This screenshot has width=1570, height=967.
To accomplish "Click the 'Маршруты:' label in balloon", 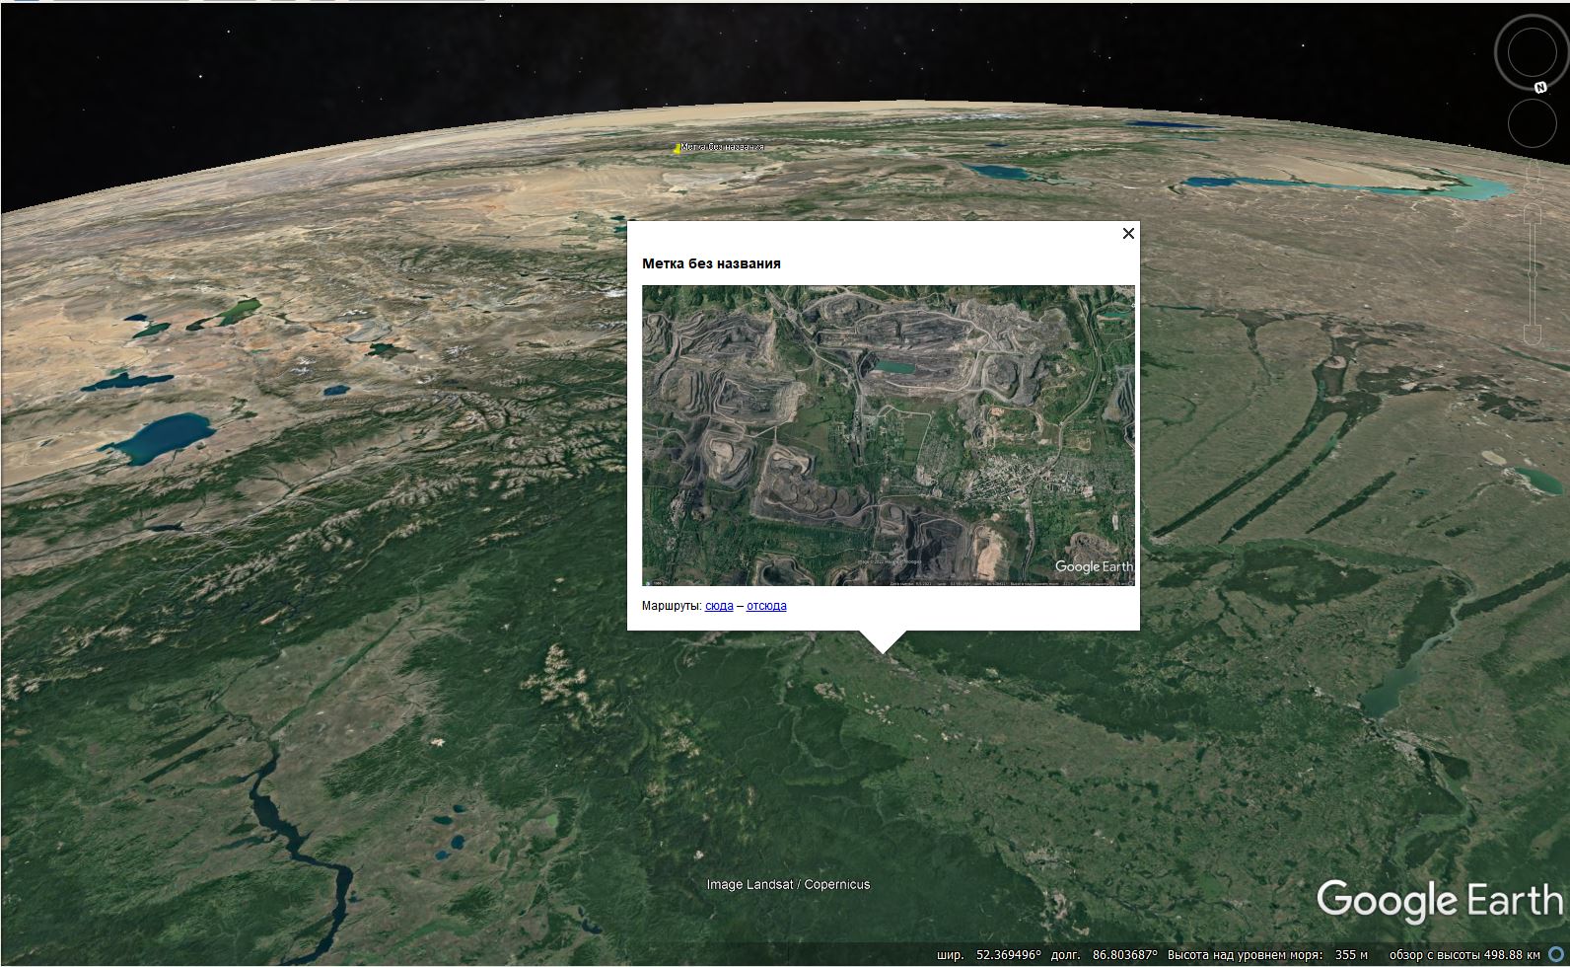I will coord(672,606).
